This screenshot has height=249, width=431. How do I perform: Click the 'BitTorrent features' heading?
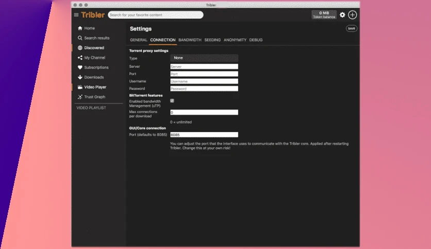[x=146, y=95]
